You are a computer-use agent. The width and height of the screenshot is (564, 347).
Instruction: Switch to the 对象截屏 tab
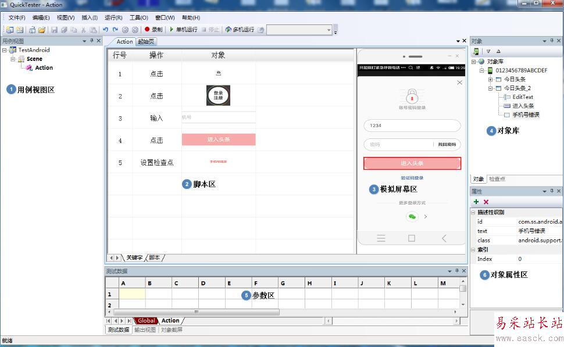[x=172, y=330]
